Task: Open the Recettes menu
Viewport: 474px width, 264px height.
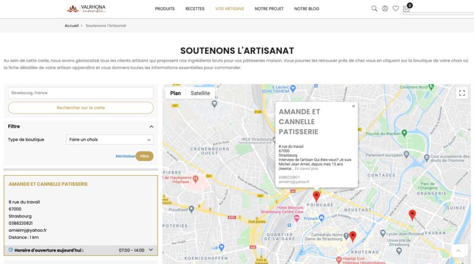Action: pyautogui.click(x=195, y=9)
